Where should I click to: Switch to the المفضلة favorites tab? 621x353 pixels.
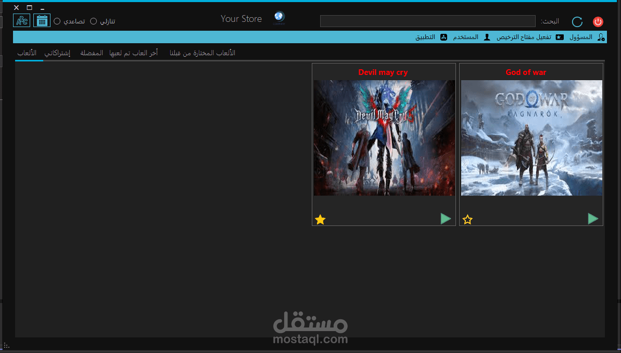pos(91,53)
